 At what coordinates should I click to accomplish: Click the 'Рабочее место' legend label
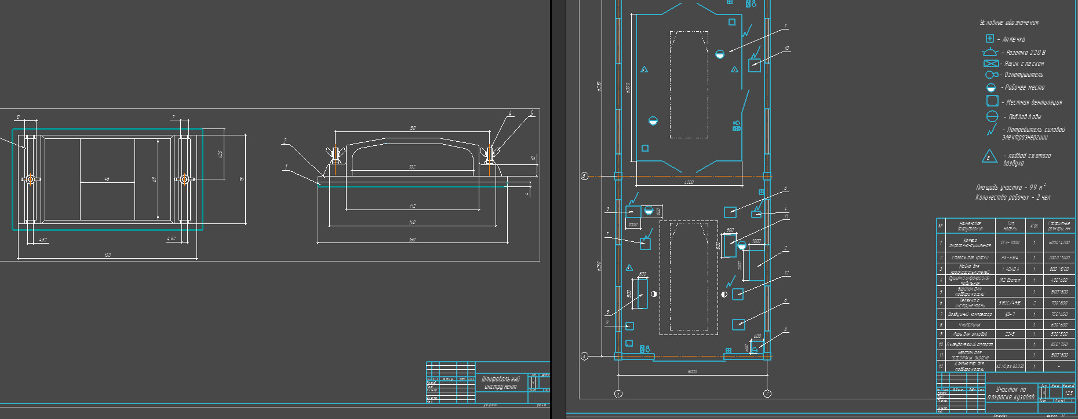click(x=1025, y=87)
